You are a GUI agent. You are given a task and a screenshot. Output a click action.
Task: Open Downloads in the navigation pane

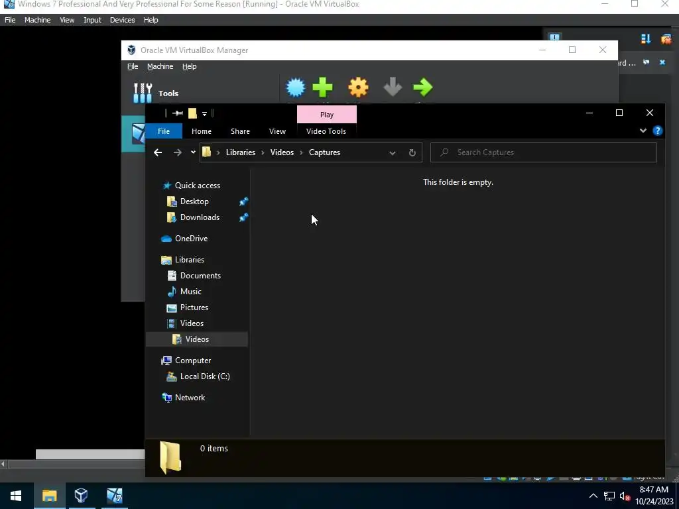[x=200, y=217]
